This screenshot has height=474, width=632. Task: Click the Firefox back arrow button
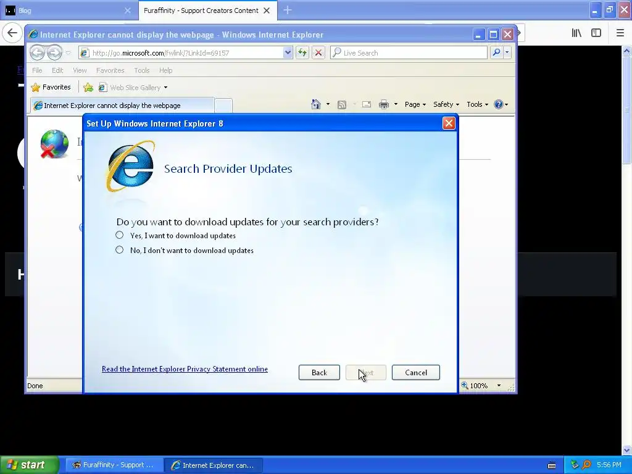click(12, 33)
